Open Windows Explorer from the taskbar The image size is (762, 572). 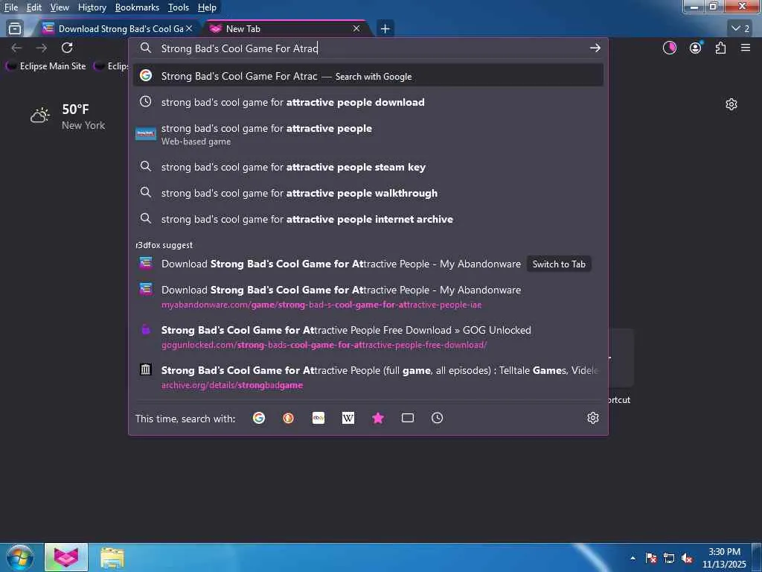point(113,557)
